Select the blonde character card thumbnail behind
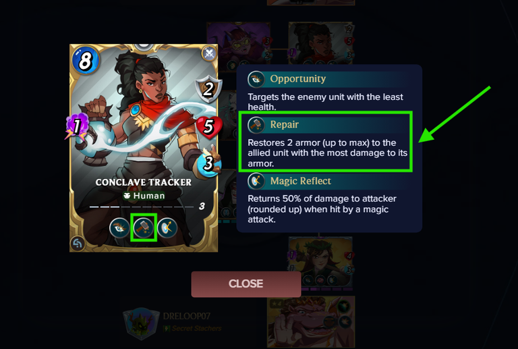Viewport: 518px width, 349px height. pos(320,263)
